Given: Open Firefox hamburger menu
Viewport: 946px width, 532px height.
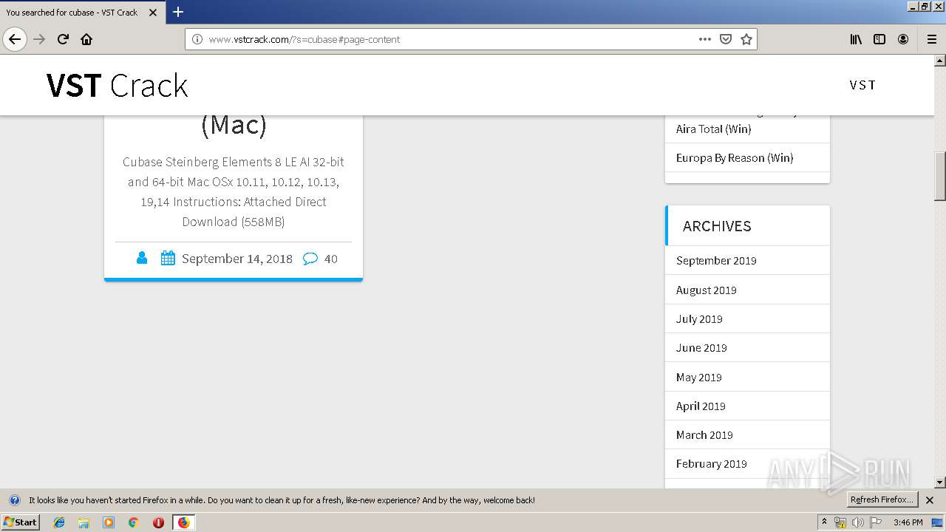Looking at the screenshot, I should coord(932,39).
